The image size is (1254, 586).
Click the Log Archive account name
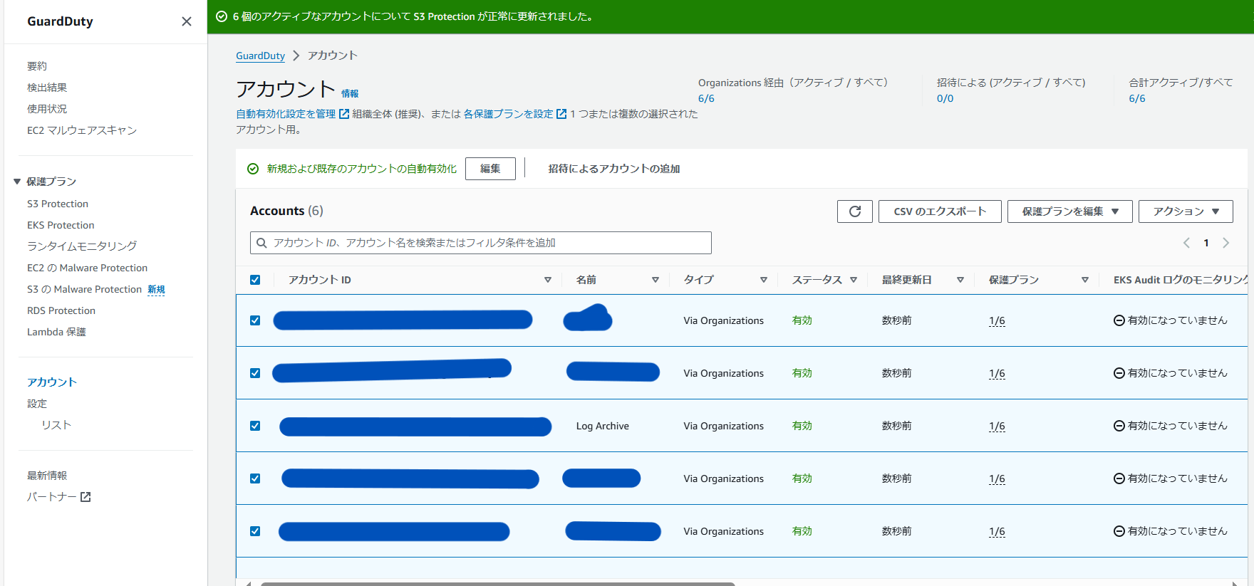click(x=603, y=426)
